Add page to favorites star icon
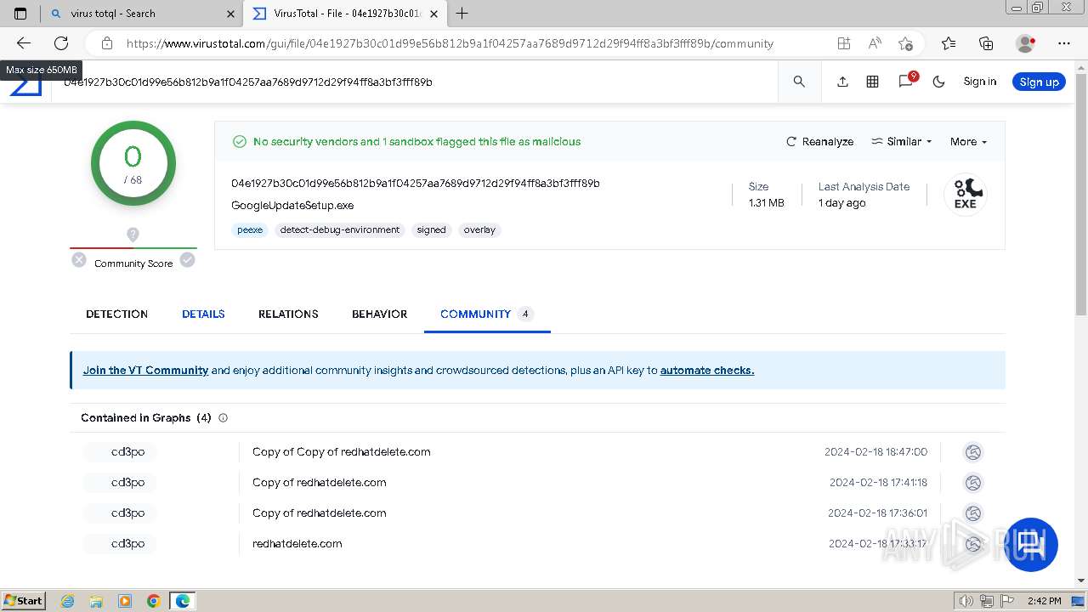 tap(905, 43)
